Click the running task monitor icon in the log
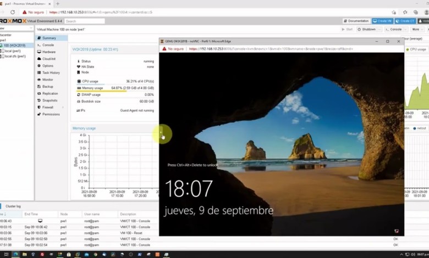 40,221
